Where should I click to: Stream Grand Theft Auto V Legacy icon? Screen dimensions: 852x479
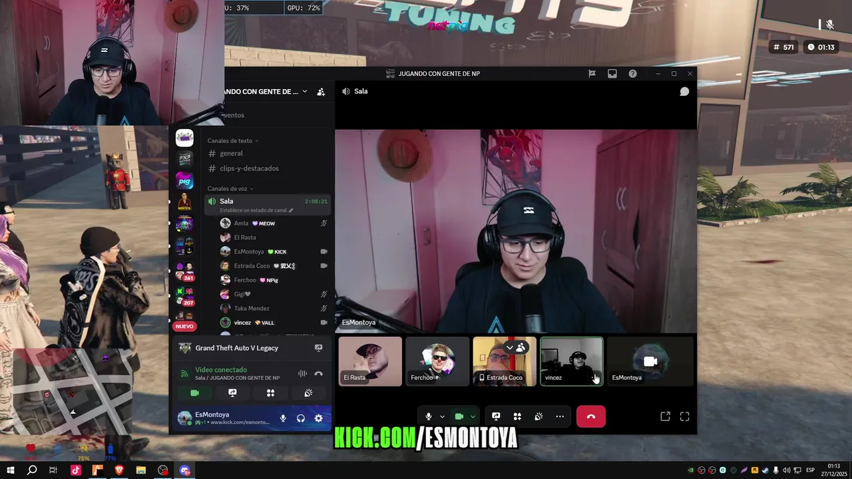coord(318,348)
